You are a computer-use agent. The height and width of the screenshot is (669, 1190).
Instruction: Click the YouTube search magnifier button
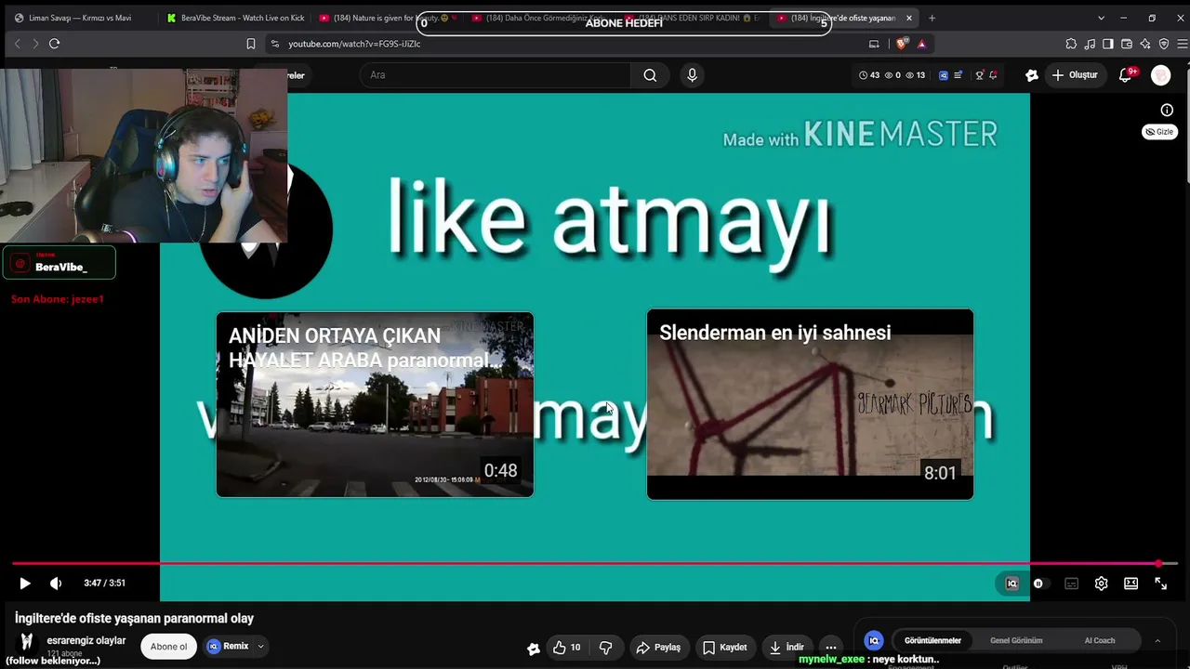point(650,75)
